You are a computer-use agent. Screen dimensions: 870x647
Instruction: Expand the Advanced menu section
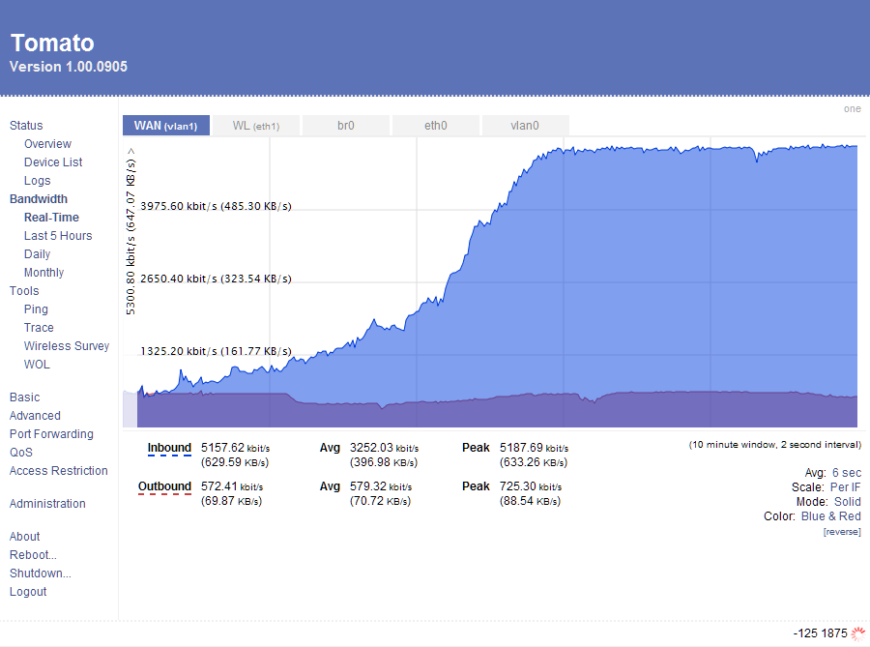click(x=35, y=416)
